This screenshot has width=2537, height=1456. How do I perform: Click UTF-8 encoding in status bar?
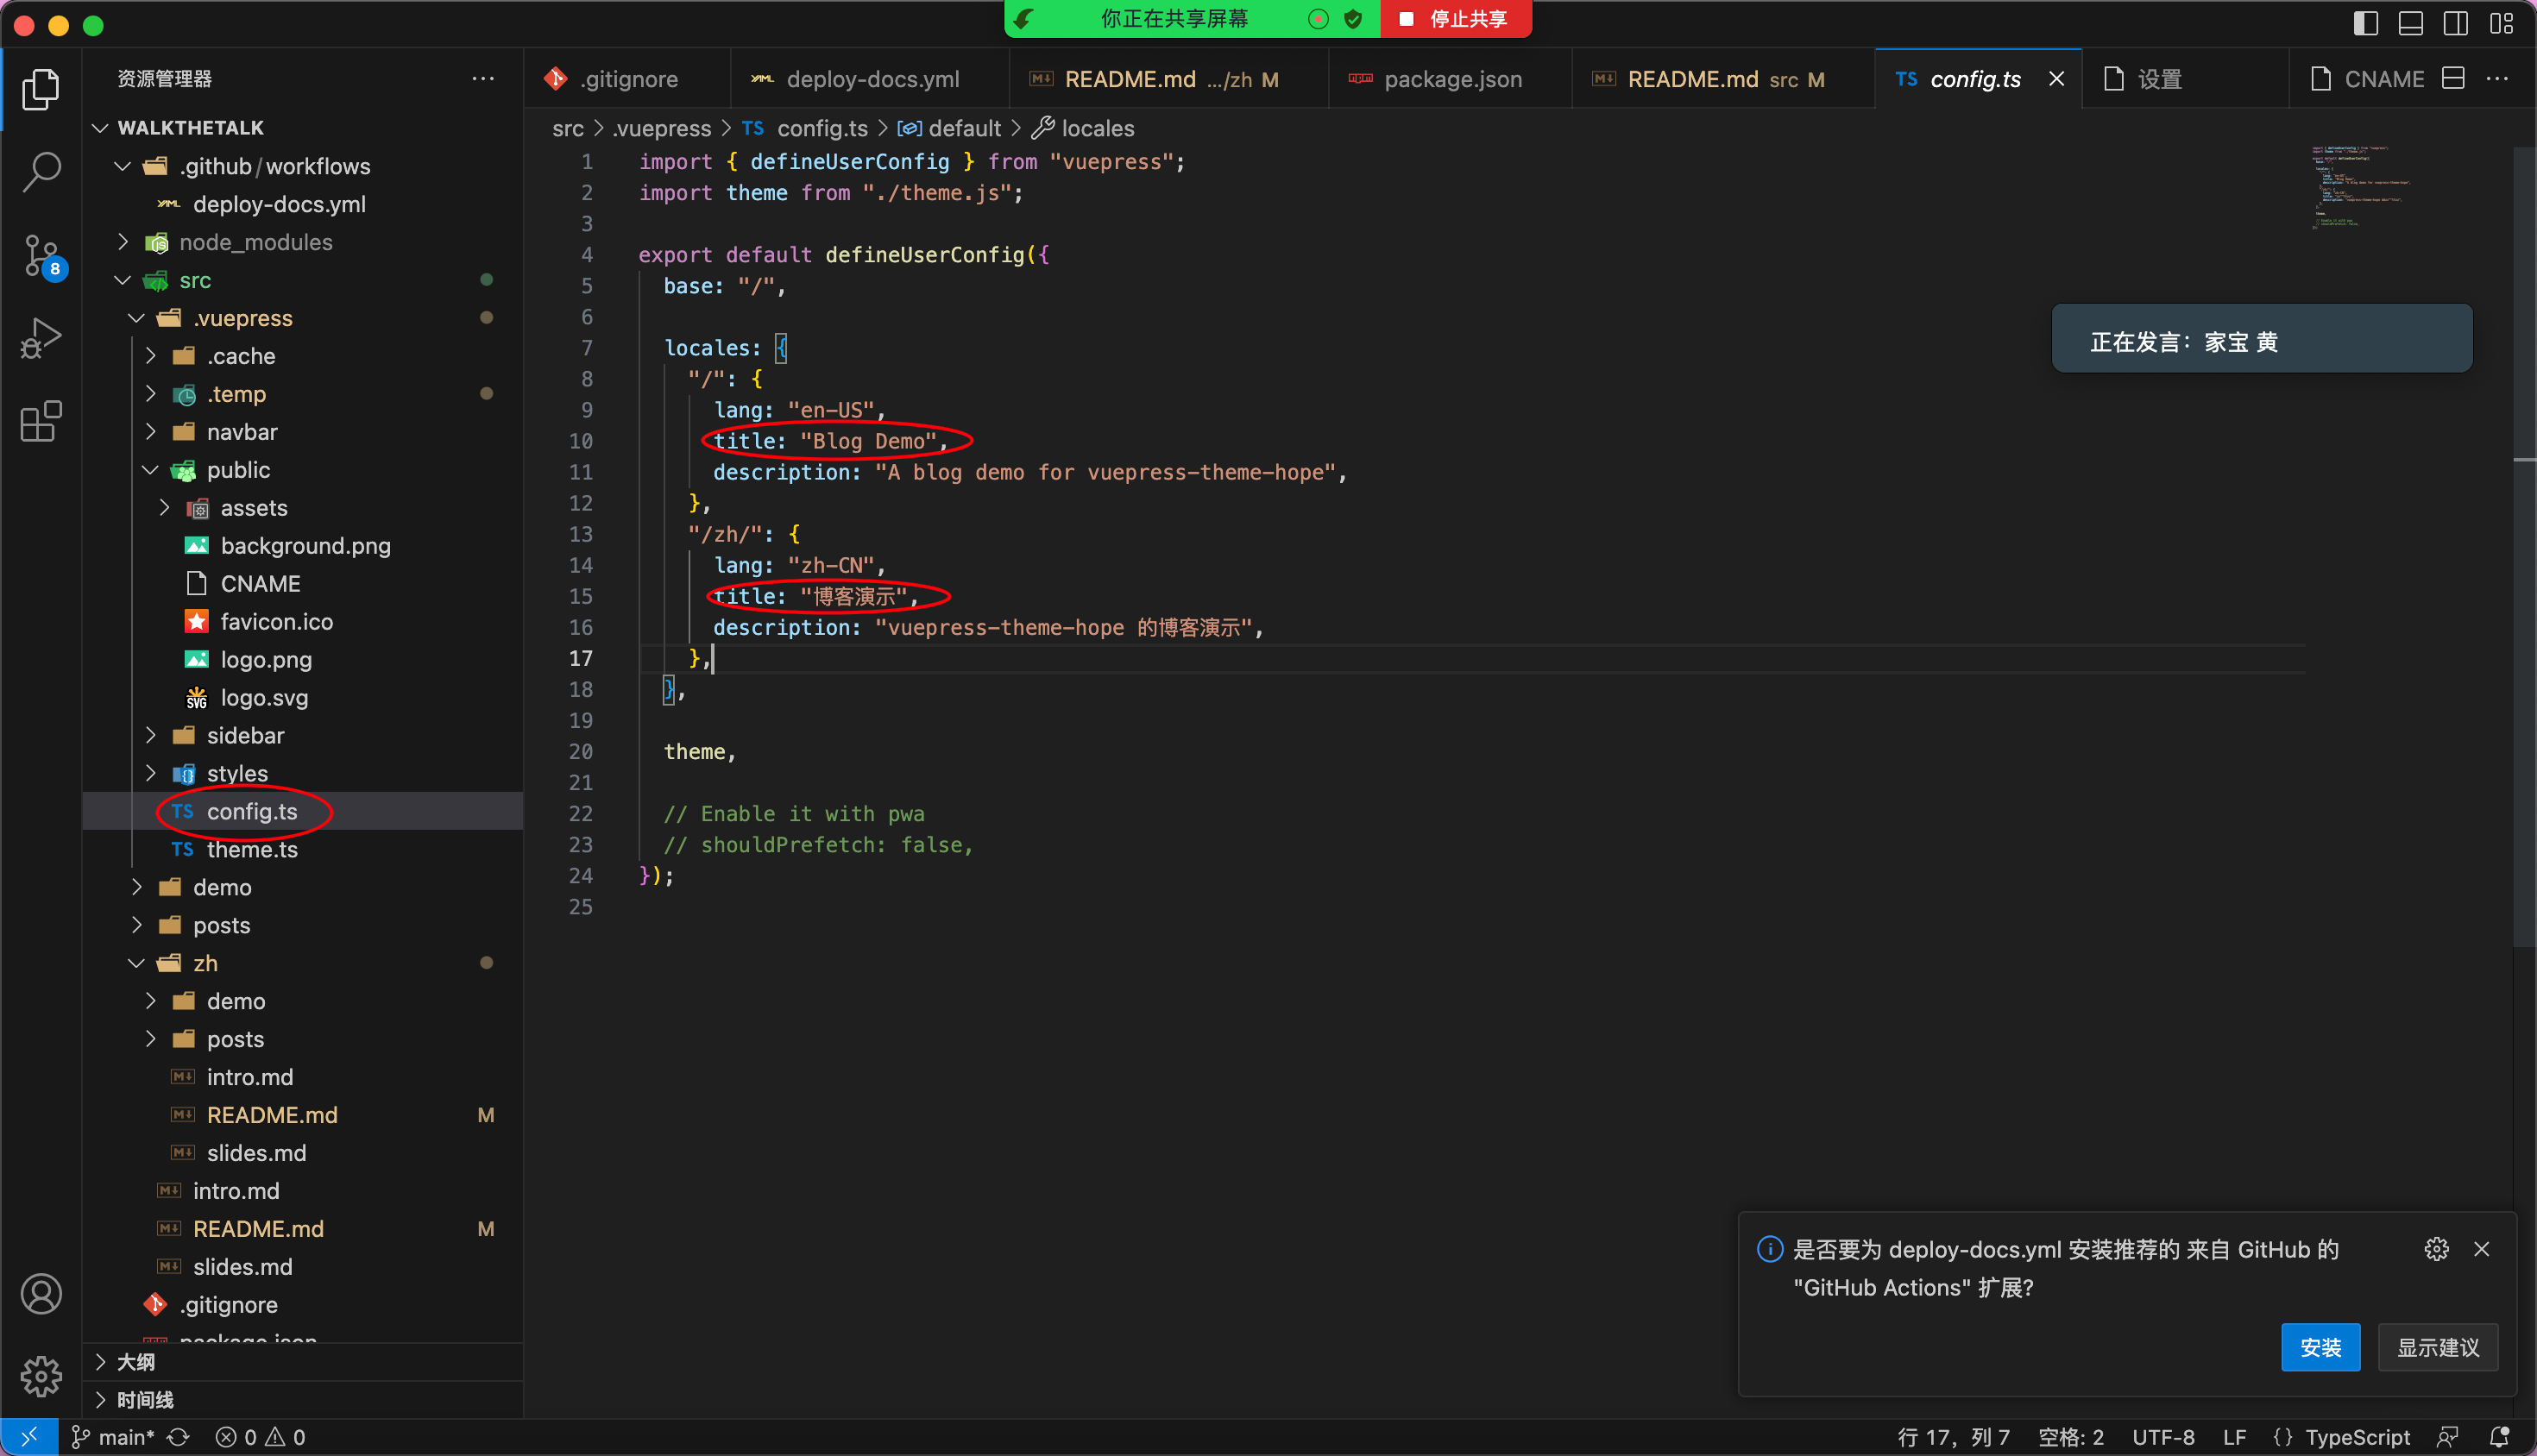2162,1437
